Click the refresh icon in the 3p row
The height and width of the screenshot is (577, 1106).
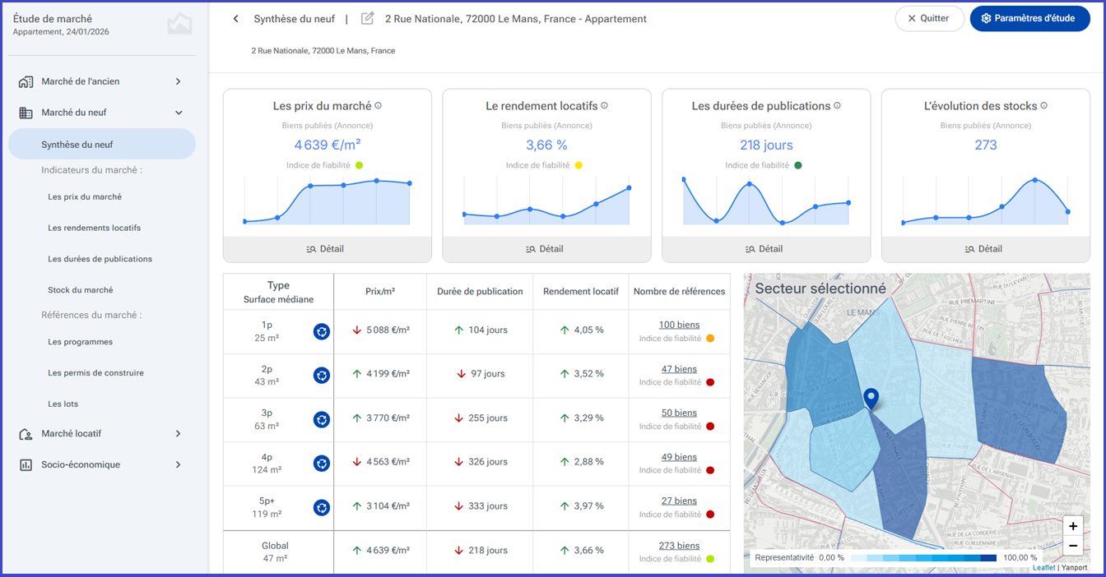pyautogui.click(x=322, y=419)
